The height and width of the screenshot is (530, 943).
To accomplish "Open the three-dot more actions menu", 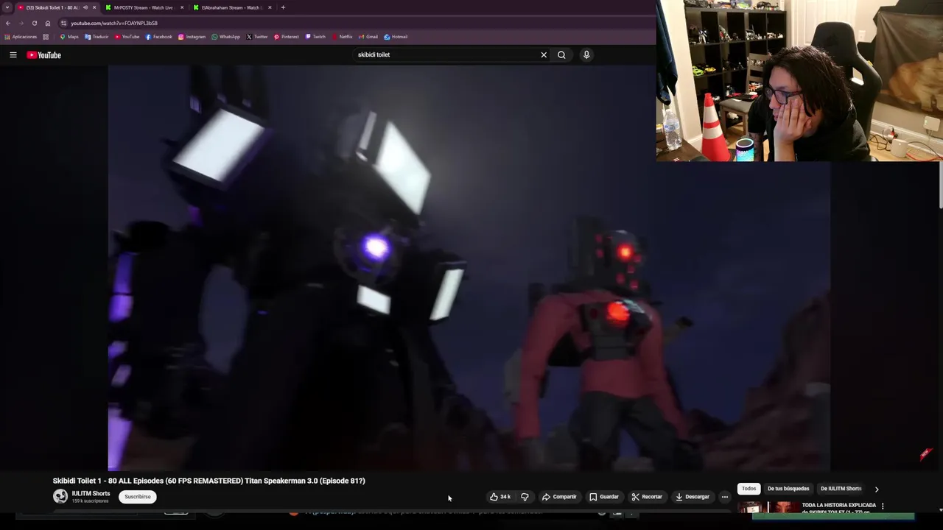I will pos(725,497).
